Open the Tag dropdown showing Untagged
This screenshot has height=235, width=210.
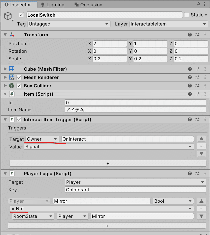click(69, 24)
